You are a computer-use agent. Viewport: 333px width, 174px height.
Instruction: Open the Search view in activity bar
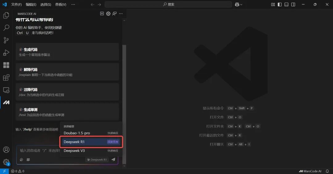tap(6, 28)
